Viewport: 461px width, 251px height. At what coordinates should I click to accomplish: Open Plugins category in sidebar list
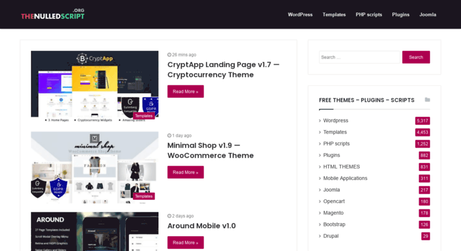pos(331,155)
